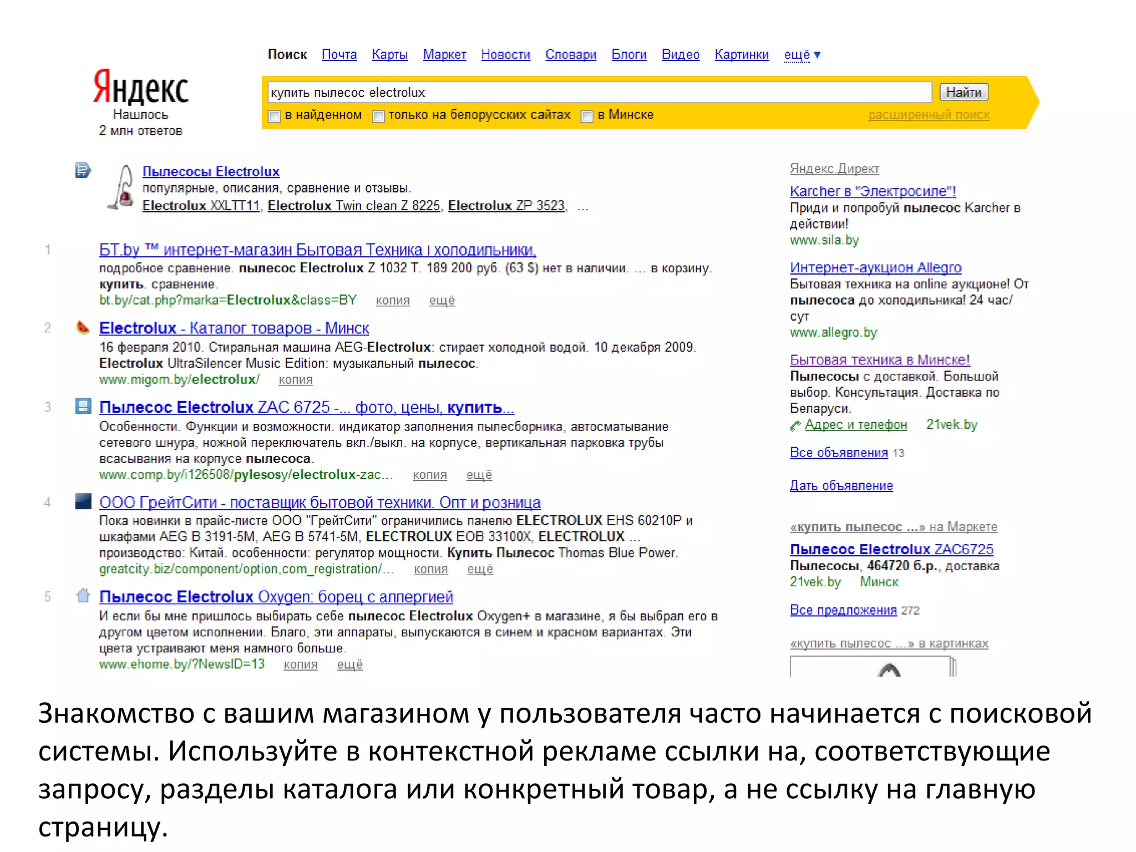
Task: Open Пылесос Electrolux ZAC 6725 result title
Action: point(307,408)
